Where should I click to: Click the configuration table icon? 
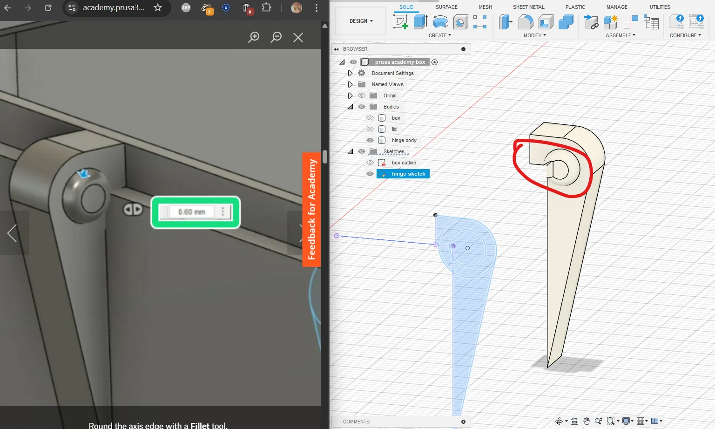click(x=697, y=22)
